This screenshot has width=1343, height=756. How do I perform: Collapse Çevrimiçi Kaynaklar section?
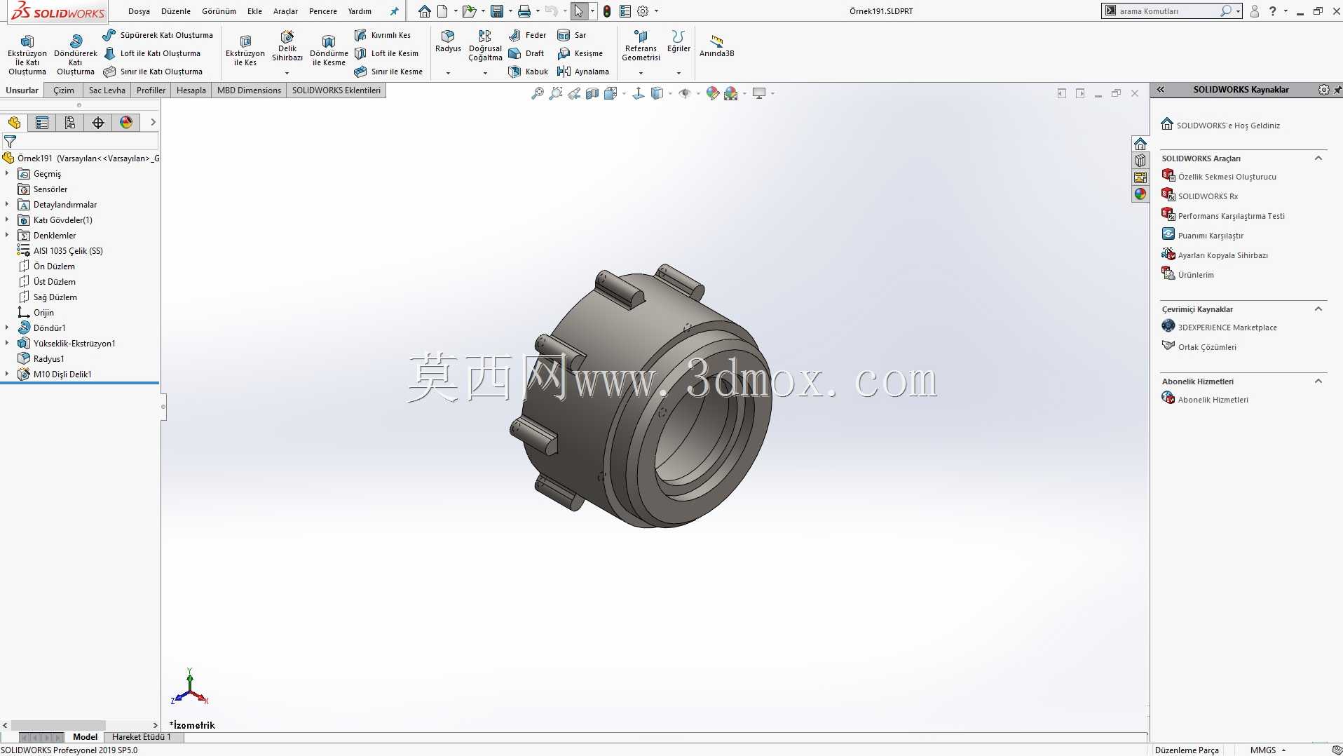(x=1318, y=309)
